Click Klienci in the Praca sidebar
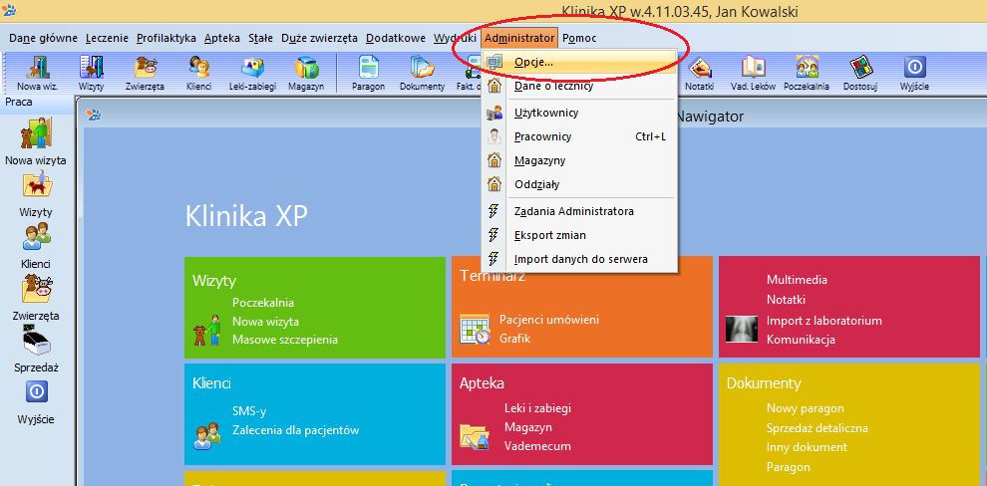Viewport: 987px width, 486px height. click(36, 245)
